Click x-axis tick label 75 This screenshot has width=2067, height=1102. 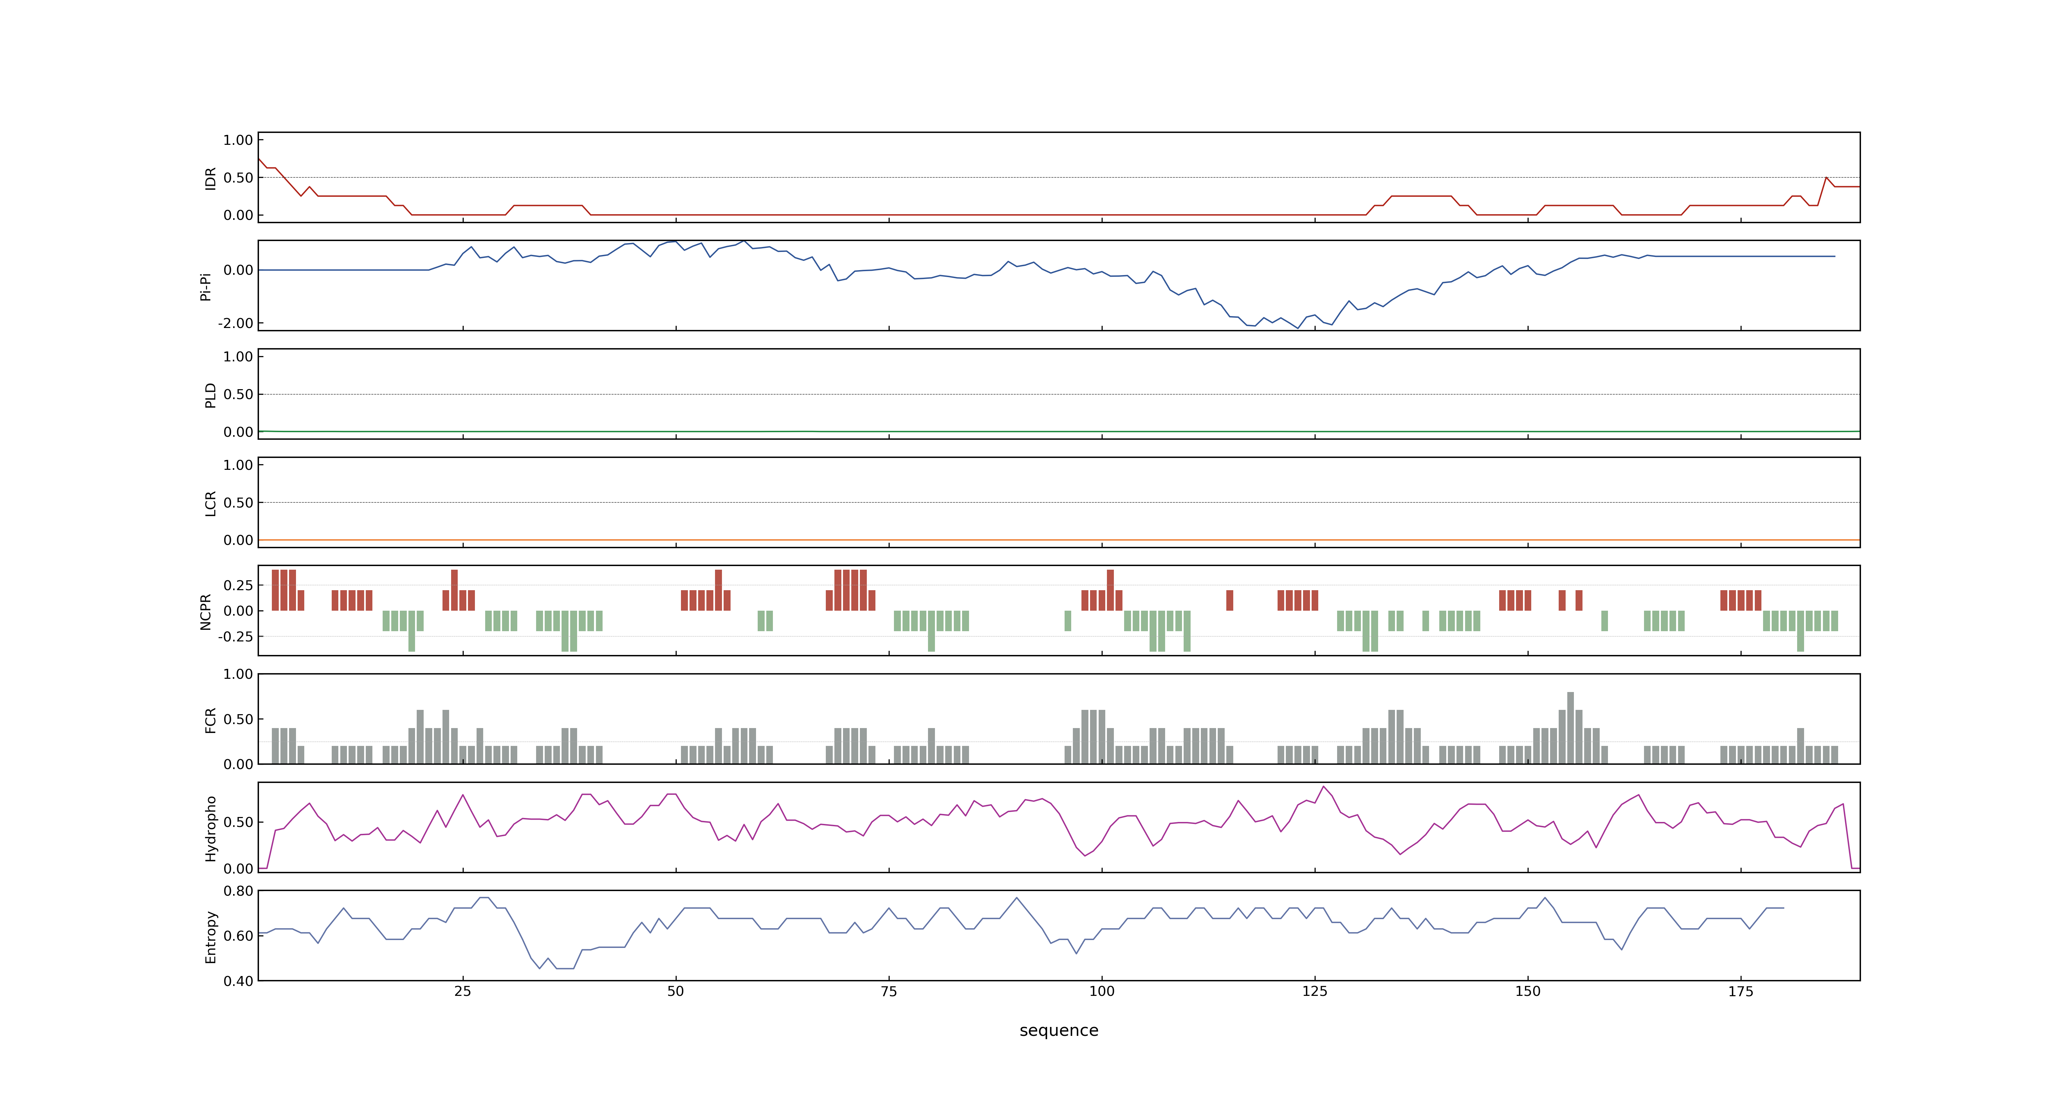(889, 991)
